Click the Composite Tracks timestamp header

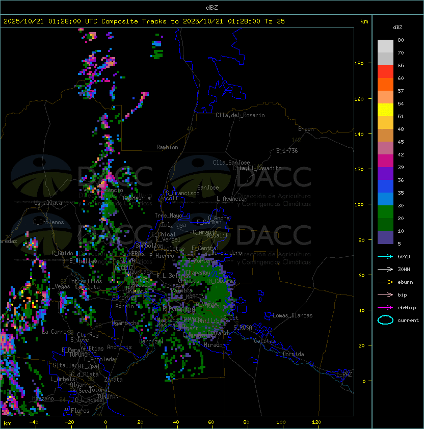(x=144, y=21)
